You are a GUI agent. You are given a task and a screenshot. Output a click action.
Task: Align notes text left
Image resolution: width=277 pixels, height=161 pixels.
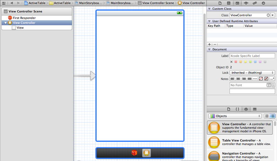(x=232, y=79)
